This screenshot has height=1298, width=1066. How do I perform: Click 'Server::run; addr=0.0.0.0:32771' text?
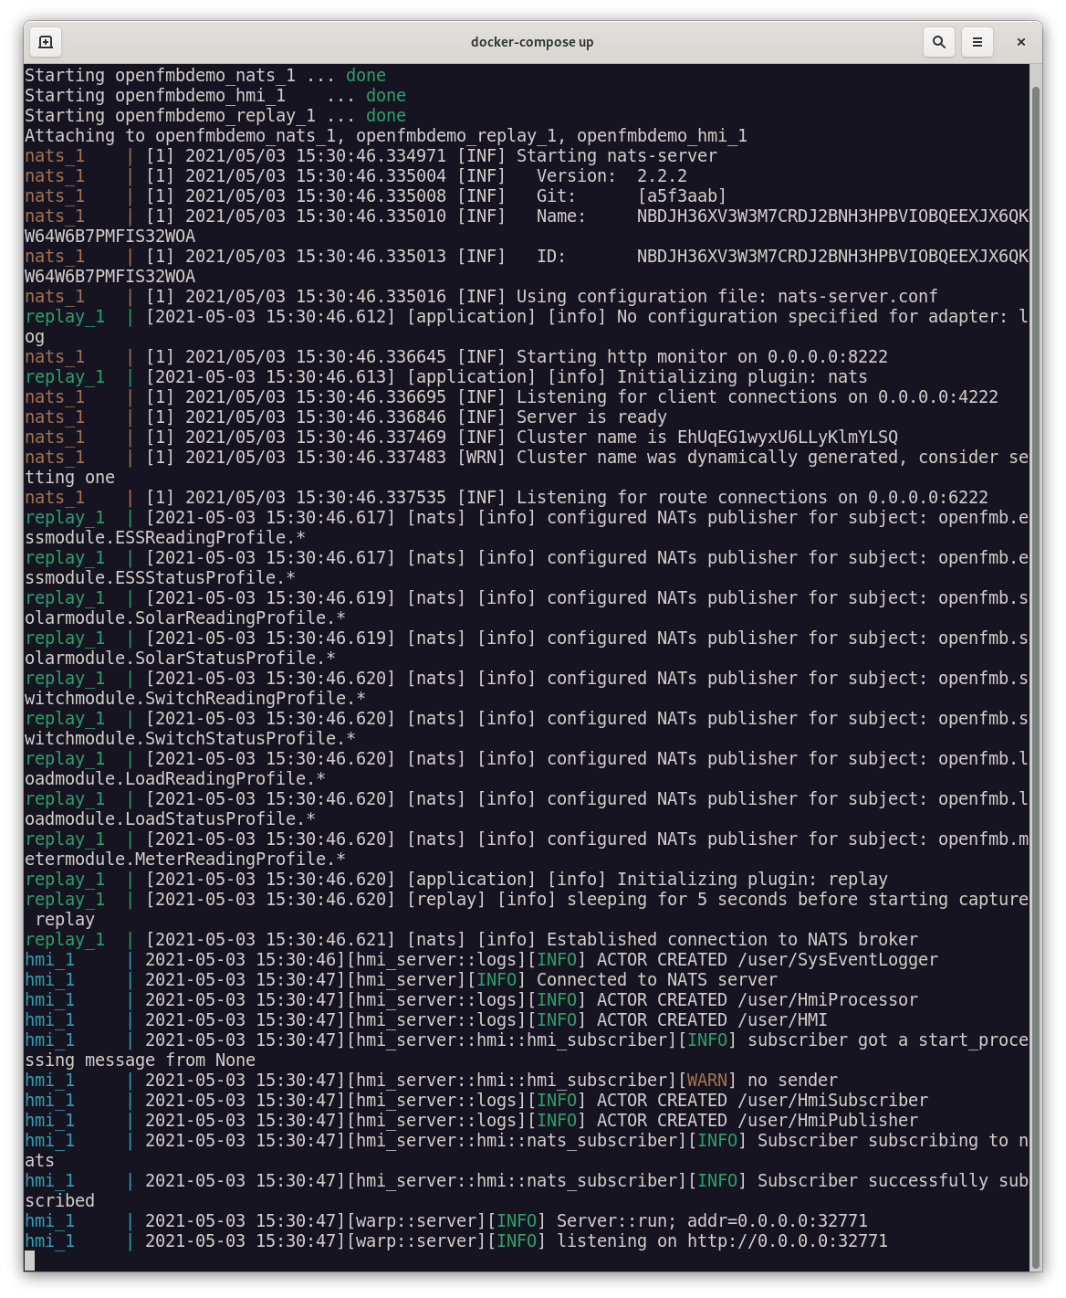point(712,1221)
